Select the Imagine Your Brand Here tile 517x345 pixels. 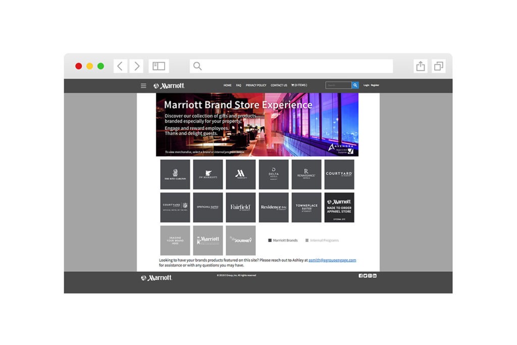click(175, 240)
